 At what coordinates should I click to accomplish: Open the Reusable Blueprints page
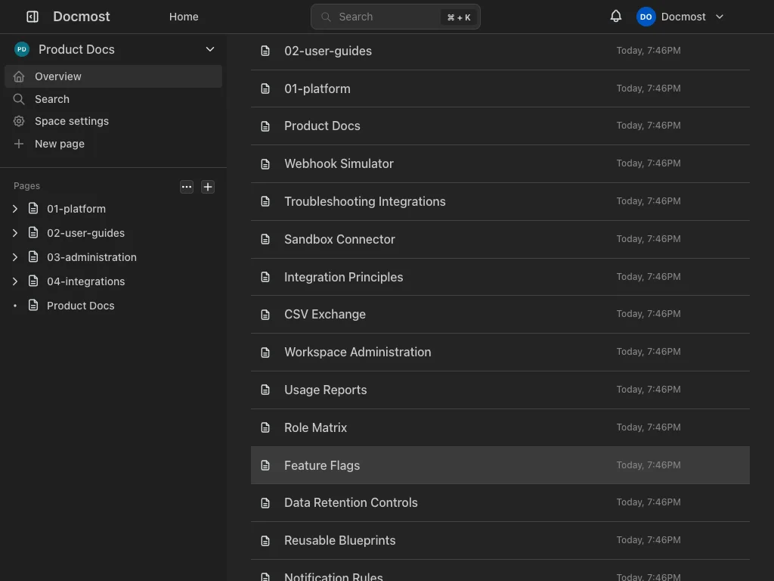500,540
